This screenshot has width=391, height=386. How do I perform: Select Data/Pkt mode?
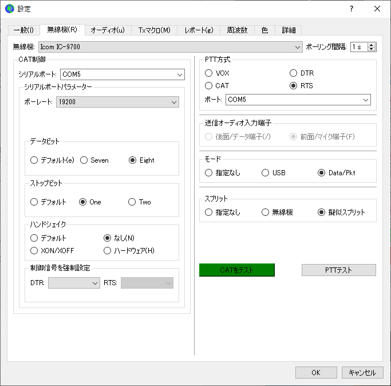337,172
